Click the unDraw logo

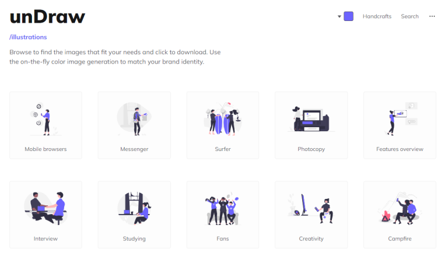pos(47,17)
